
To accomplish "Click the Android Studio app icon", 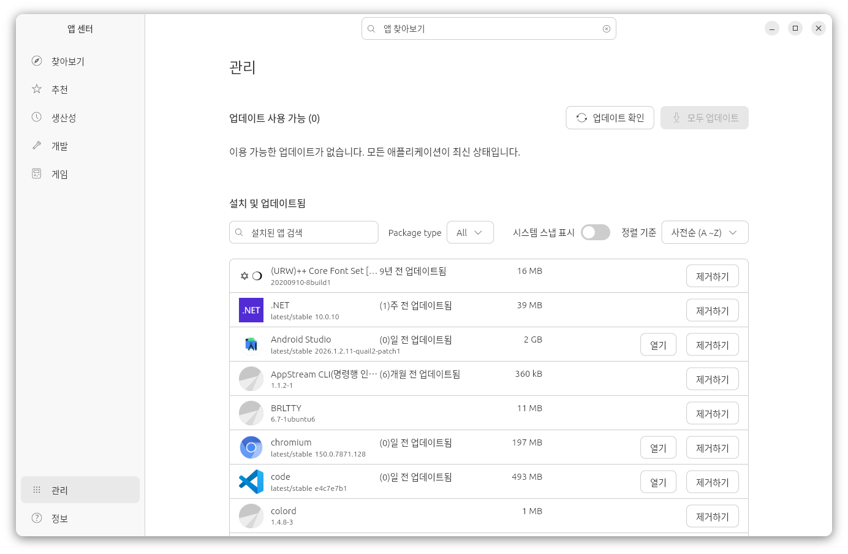I will tap(251, 344).
